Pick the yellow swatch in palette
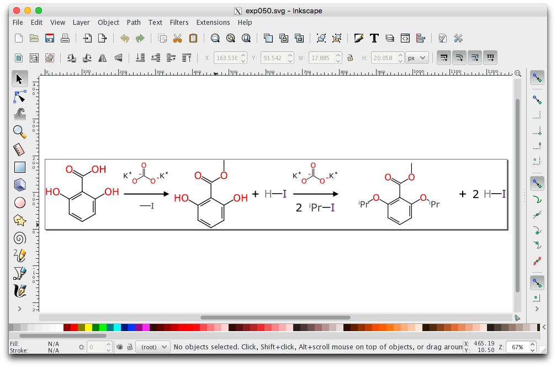This screenshot has width=556, height=367. (x=88, y=327)
